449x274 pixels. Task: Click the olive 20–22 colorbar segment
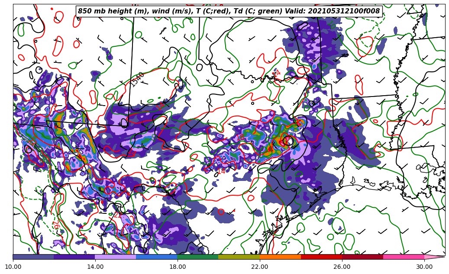click(x=239, y=257)
